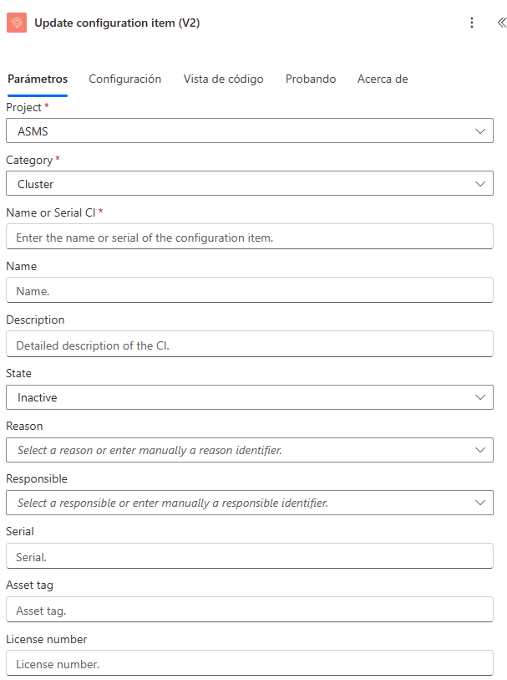Expand the Project dropdown showing ASMS
This screenshot has height=680, width=507.
coord(479,130)
